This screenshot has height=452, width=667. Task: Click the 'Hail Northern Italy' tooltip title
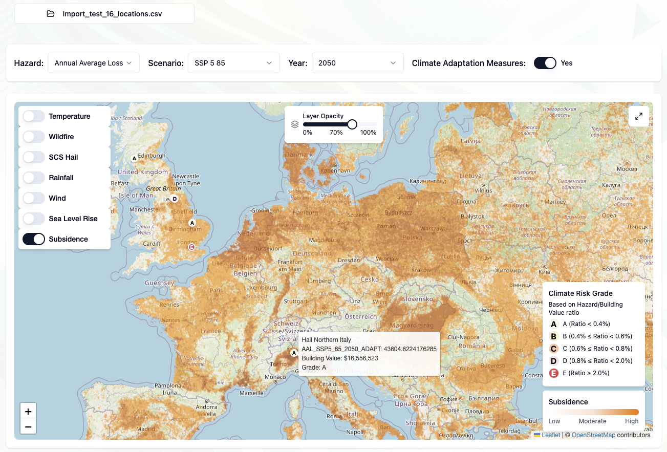click(327, 340)
